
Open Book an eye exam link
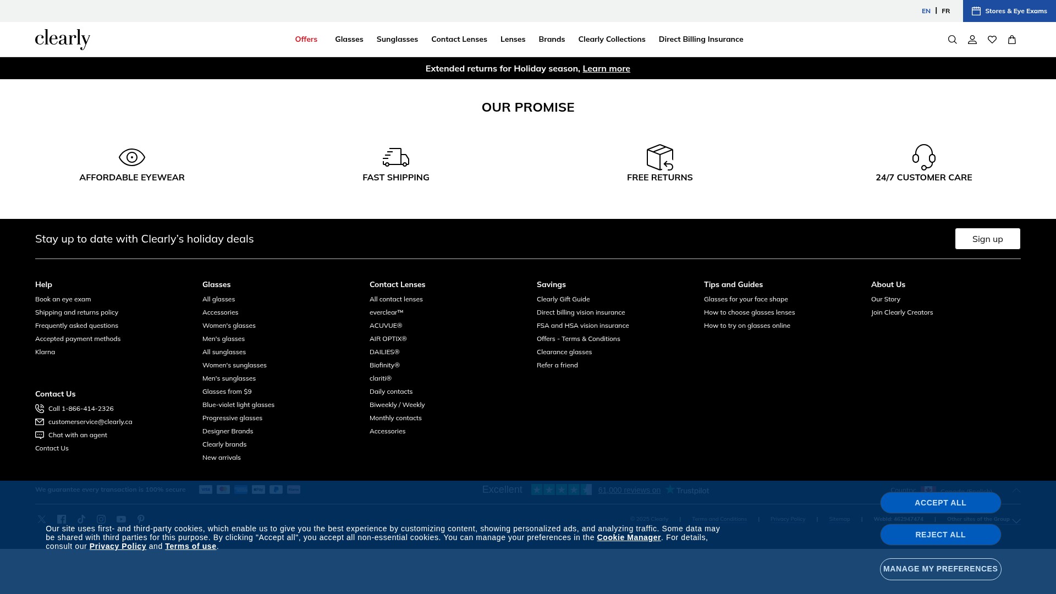click(x=63, y=299)
